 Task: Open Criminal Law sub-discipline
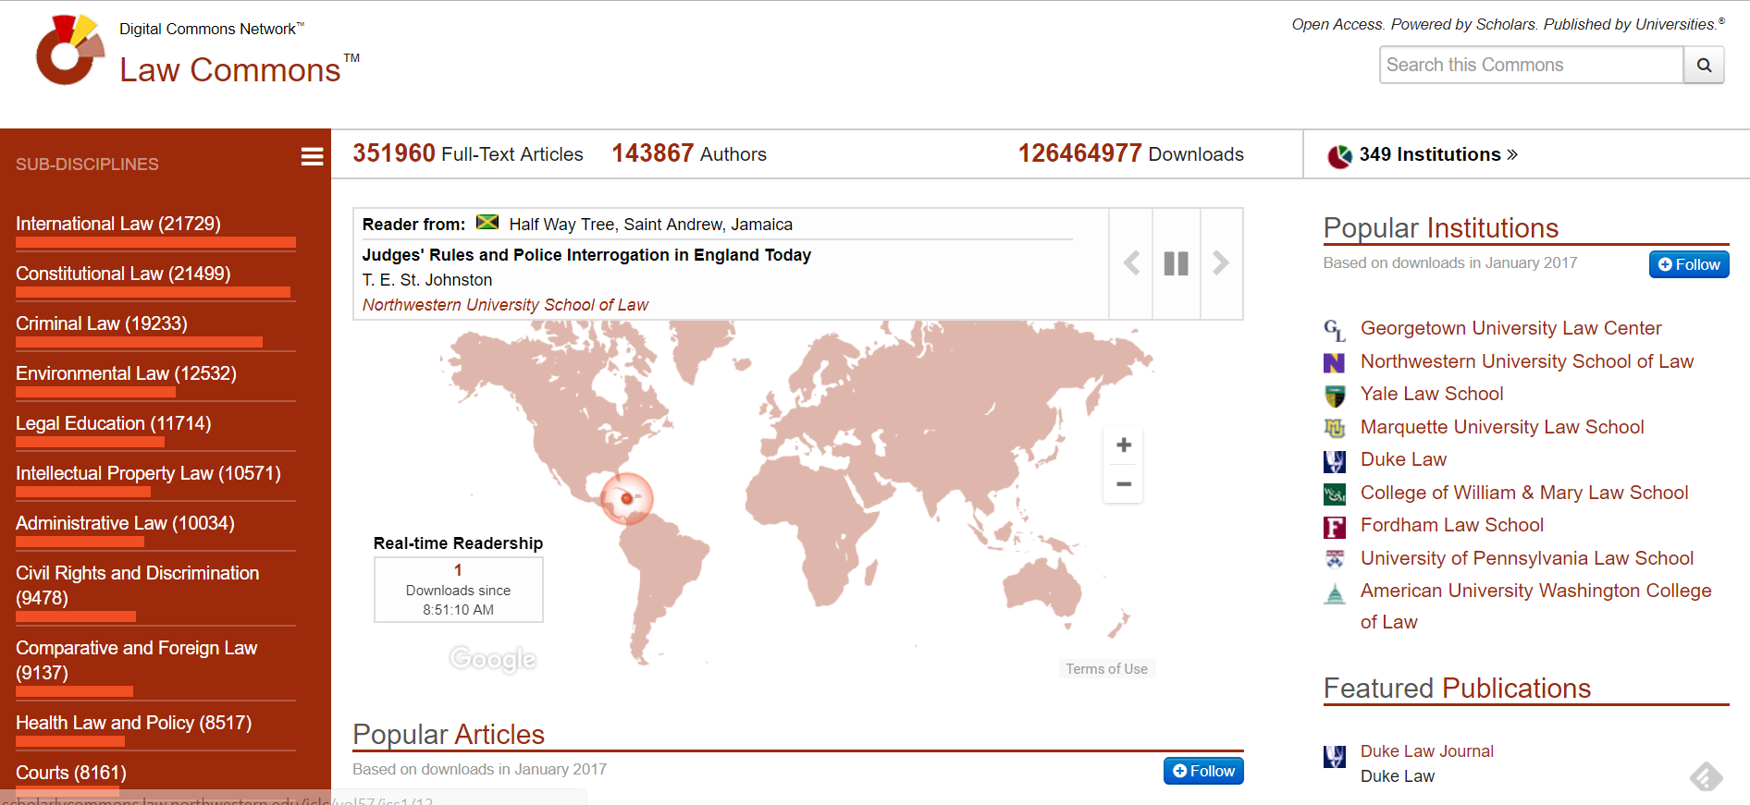click(102, 323)
